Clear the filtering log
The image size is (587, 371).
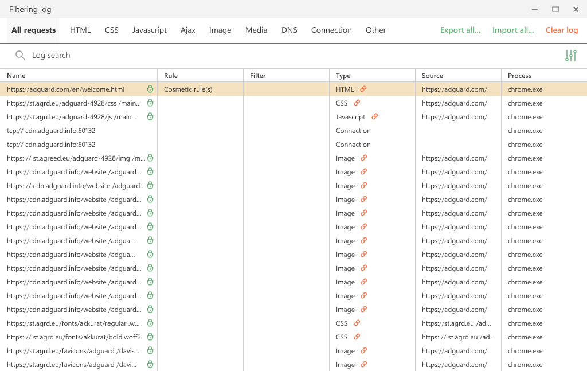pyautogui.click(x=561, y=30)
